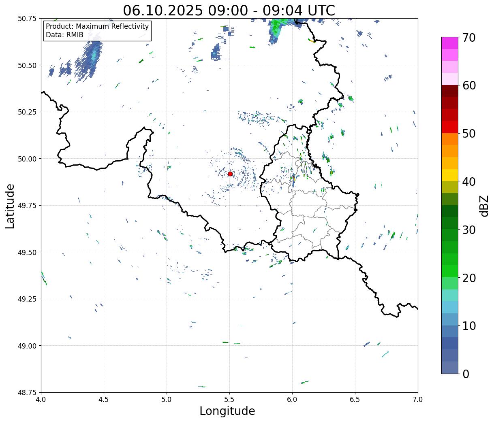Click the colorbar tick label 40
This screenshot has width=494, height=421.
(468, 182)
